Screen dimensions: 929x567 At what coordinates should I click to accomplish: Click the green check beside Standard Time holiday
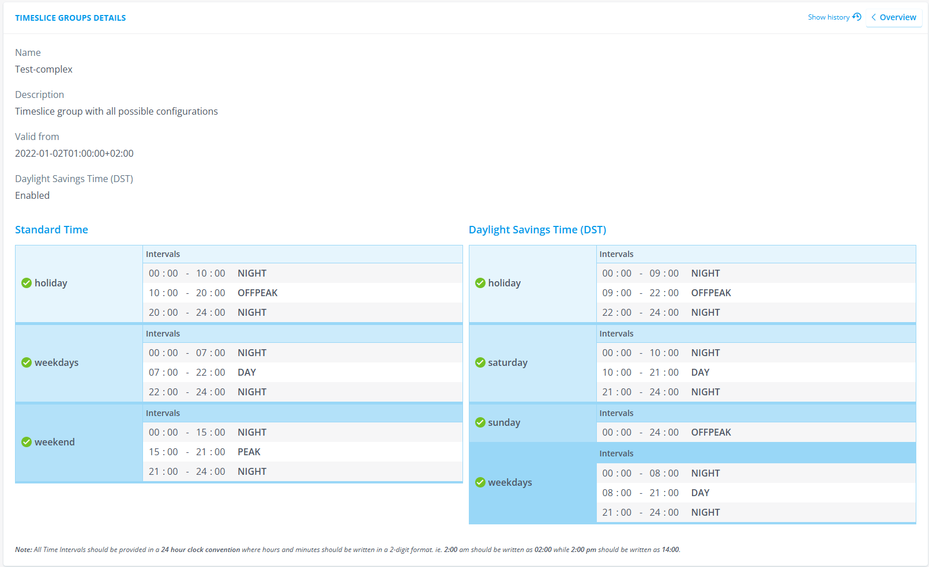27,283
